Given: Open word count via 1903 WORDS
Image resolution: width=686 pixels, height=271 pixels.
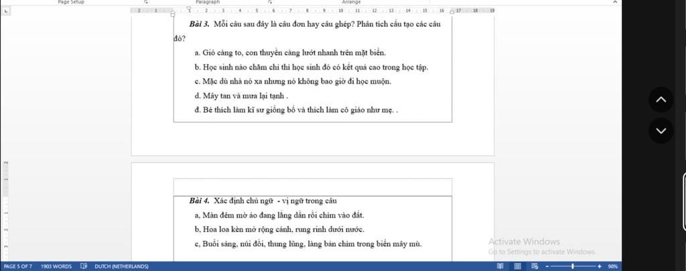Looking at the screenshot, I should tap(56, 266).
